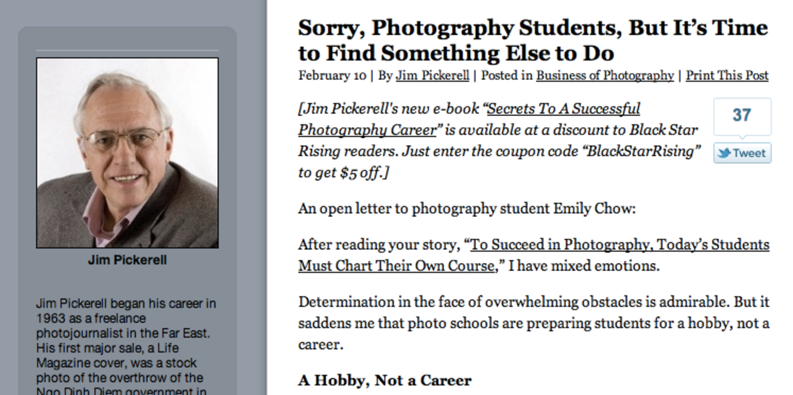This screenshot has height=395, width=793.
Task: Open the article headline about photography students
Action: click(x=532, y=40)
